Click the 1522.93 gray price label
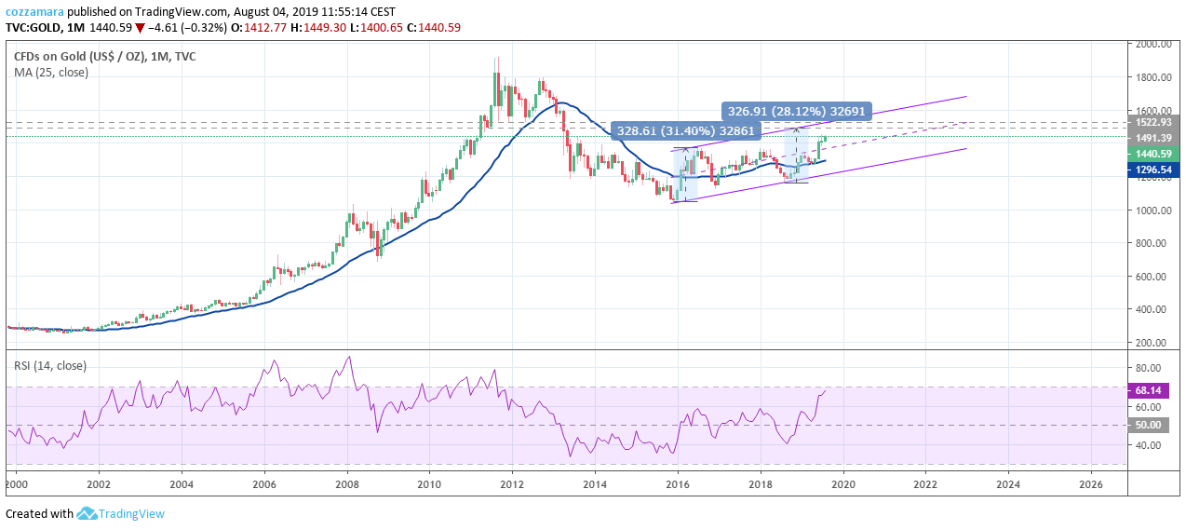 (x=1153, y=123)
